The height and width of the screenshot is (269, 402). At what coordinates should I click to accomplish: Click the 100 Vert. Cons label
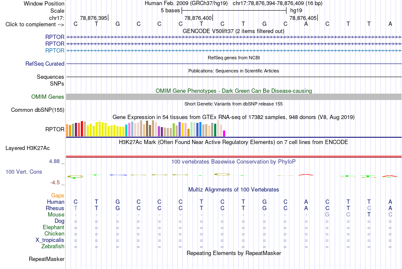pos(24,172)
